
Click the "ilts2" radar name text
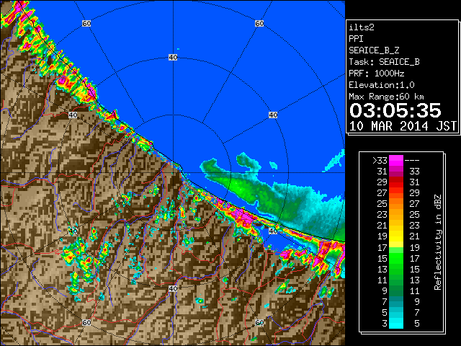pos(362,27)
